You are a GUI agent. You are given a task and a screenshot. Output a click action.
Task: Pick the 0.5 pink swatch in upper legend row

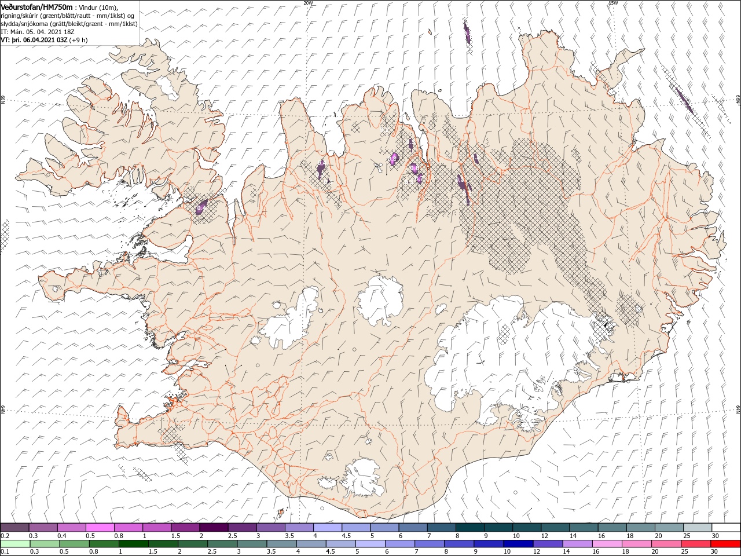point(100,528)
